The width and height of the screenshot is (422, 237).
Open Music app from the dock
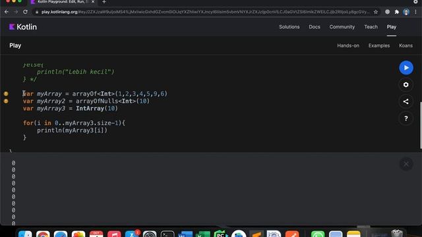tap(114, 234)
